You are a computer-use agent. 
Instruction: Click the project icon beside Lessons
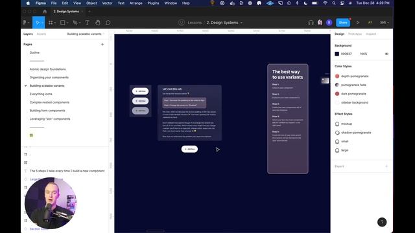[x=182, y=23]
